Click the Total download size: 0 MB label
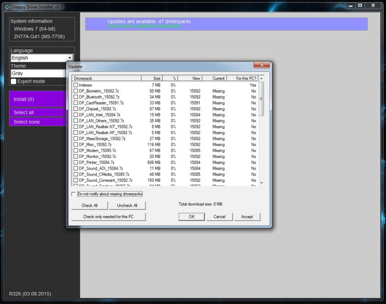Image resolution: width=386 pixels, height=304 pixels. tap(201, 204)
